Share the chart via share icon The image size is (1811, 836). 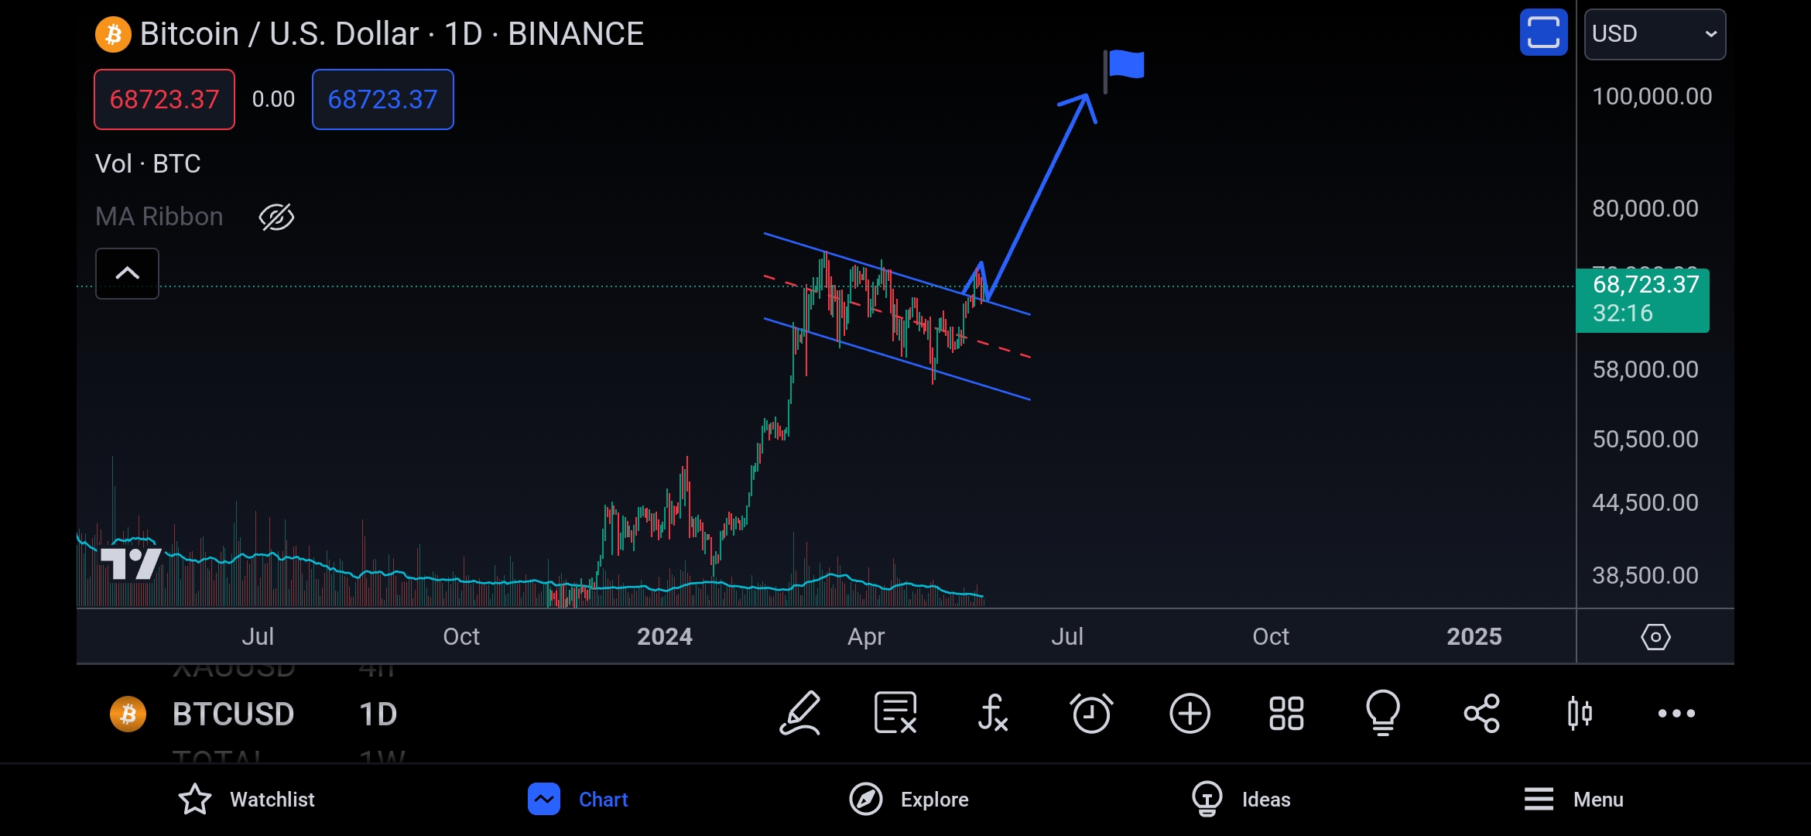pyautogui.click(x=1482, y=713)
